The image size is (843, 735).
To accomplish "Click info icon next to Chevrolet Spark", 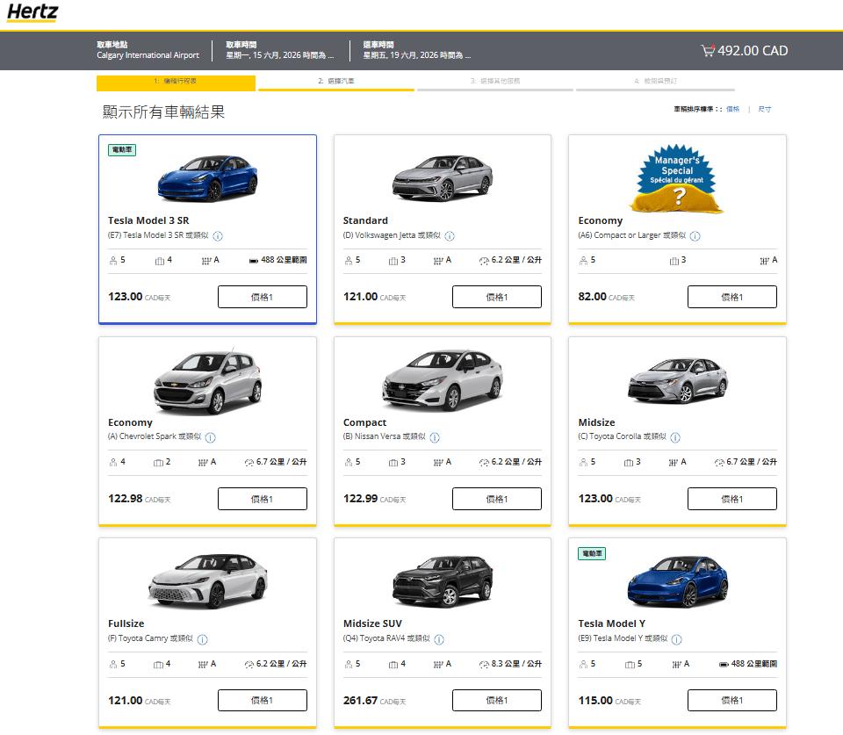I will (x=211, y=437).
